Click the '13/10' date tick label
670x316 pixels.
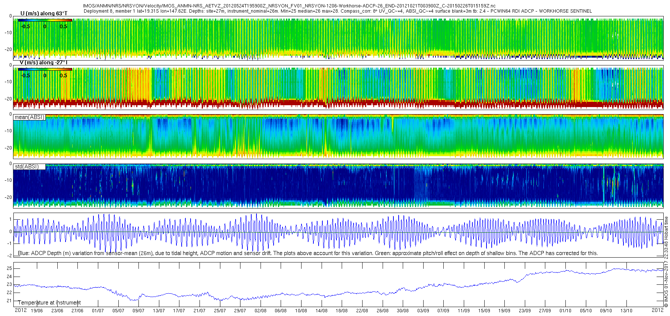click(x=626, y=311)
